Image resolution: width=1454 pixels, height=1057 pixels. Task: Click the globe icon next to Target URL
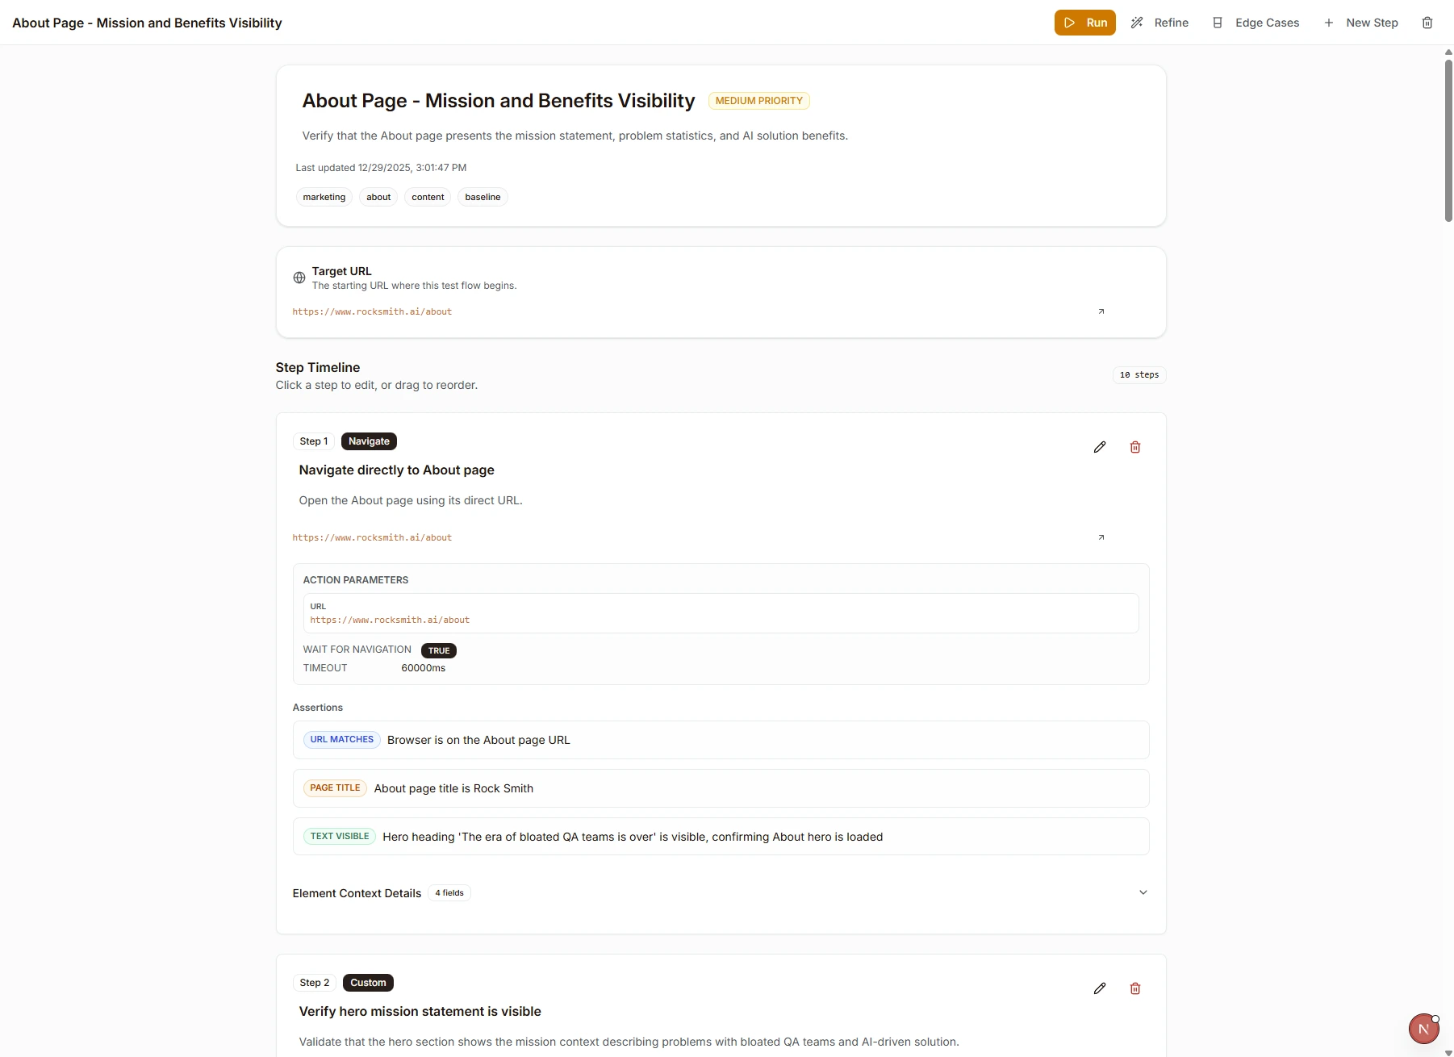[x=299, y=278]
